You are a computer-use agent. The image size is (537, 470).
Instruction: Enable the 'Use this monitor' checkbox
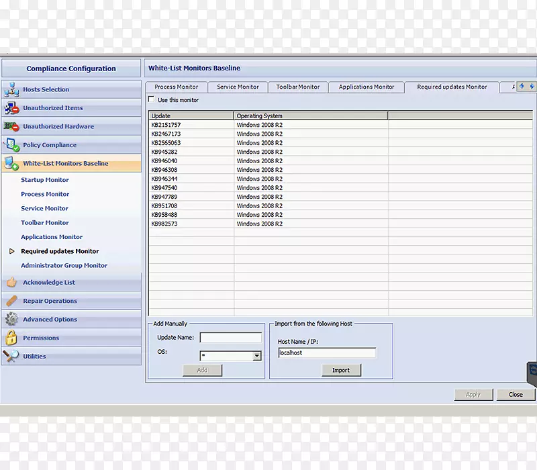coord(151,100)
